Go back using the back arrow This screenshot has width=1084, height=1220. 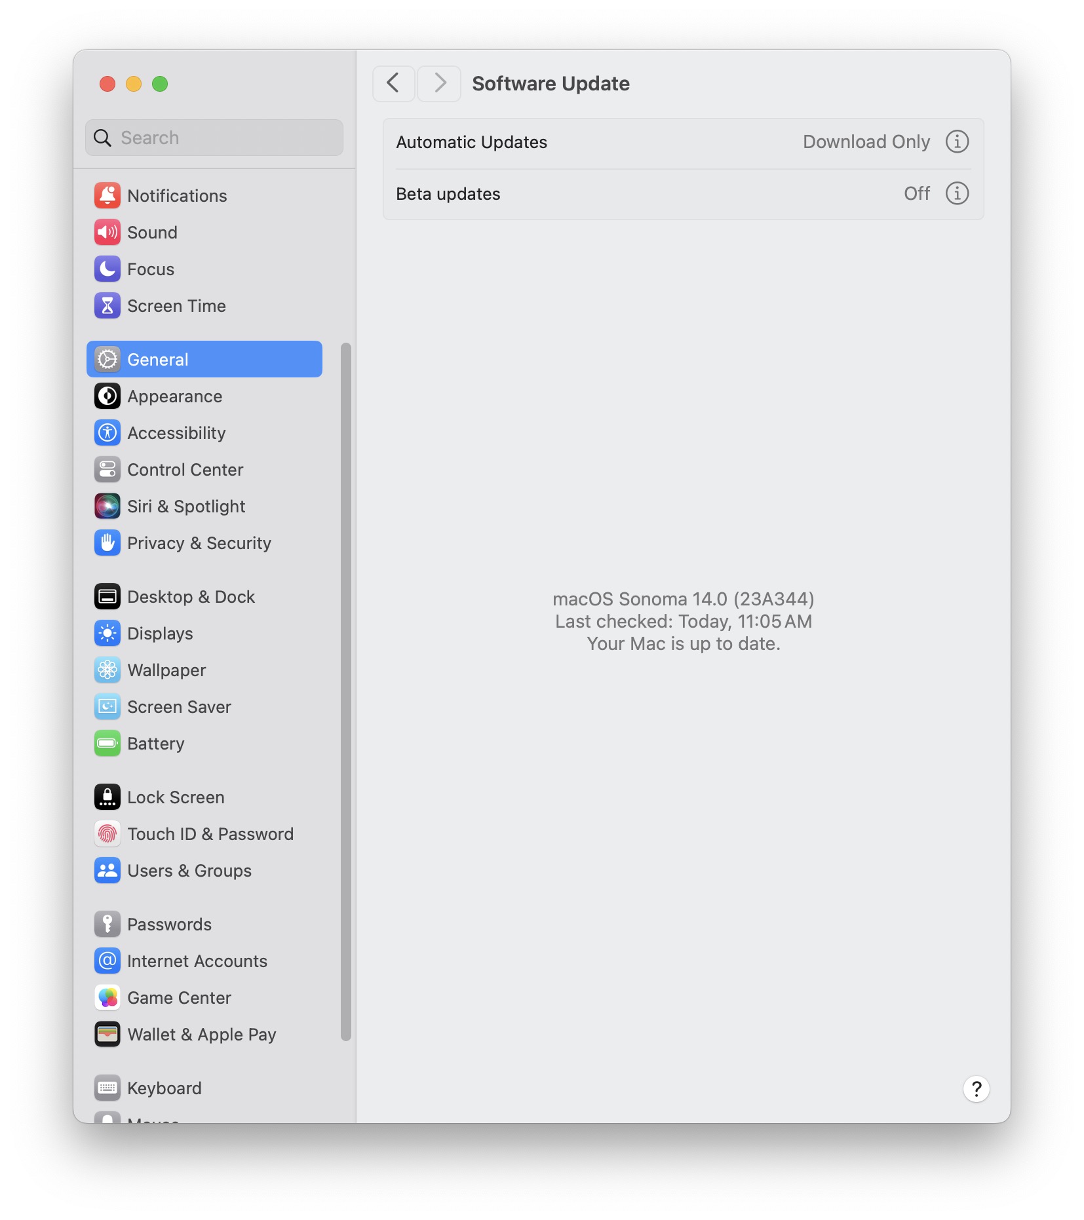393,83
